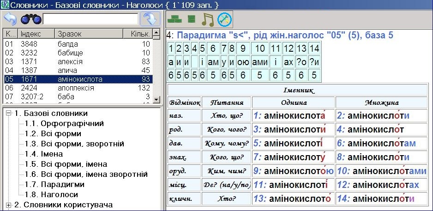Select the list row бабище
Image resolution: width=433 pixels, height=211 pixels.
[78, 53]
